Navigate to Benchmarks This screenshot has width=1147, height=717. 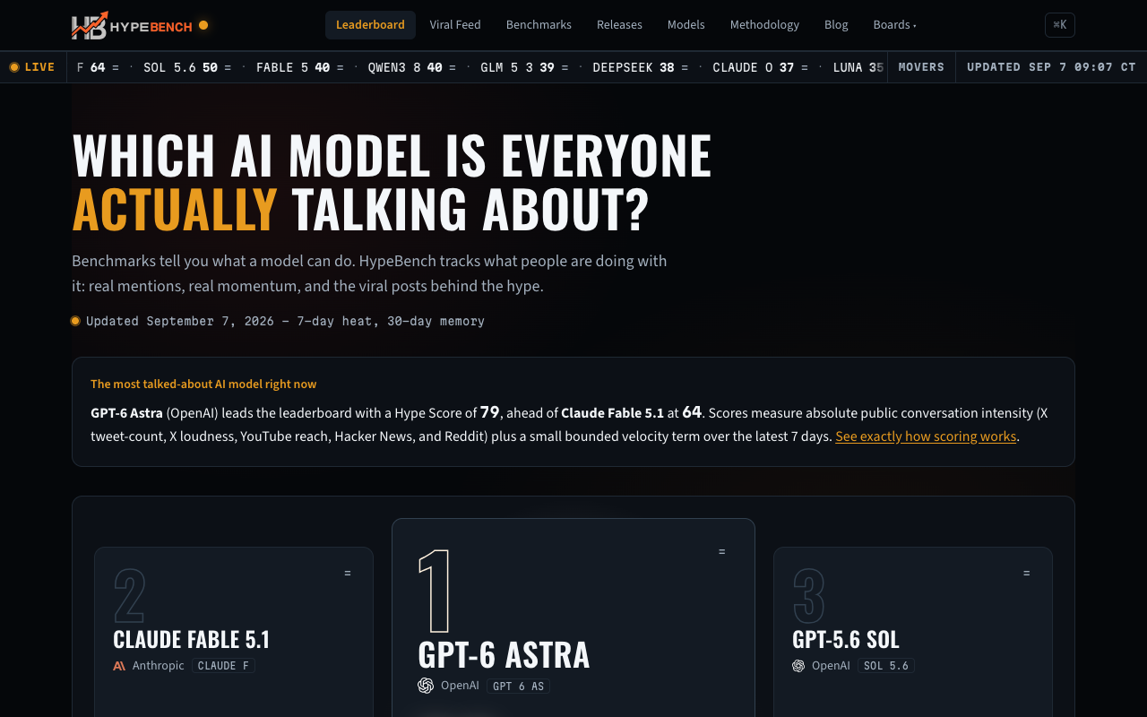pos(539,25)
